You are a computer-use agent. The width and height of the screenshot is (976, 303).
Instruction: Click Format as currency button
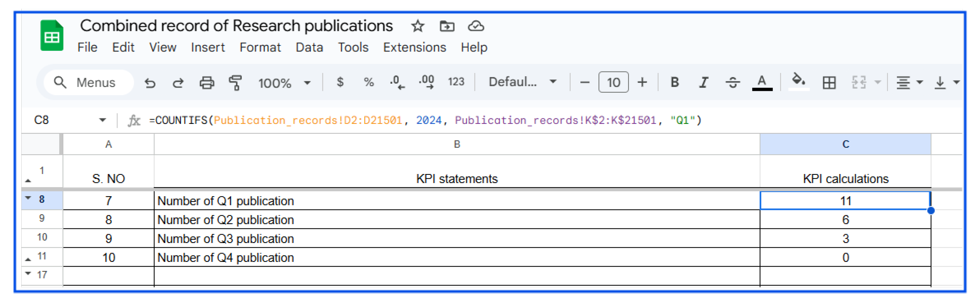coord(340,82)
